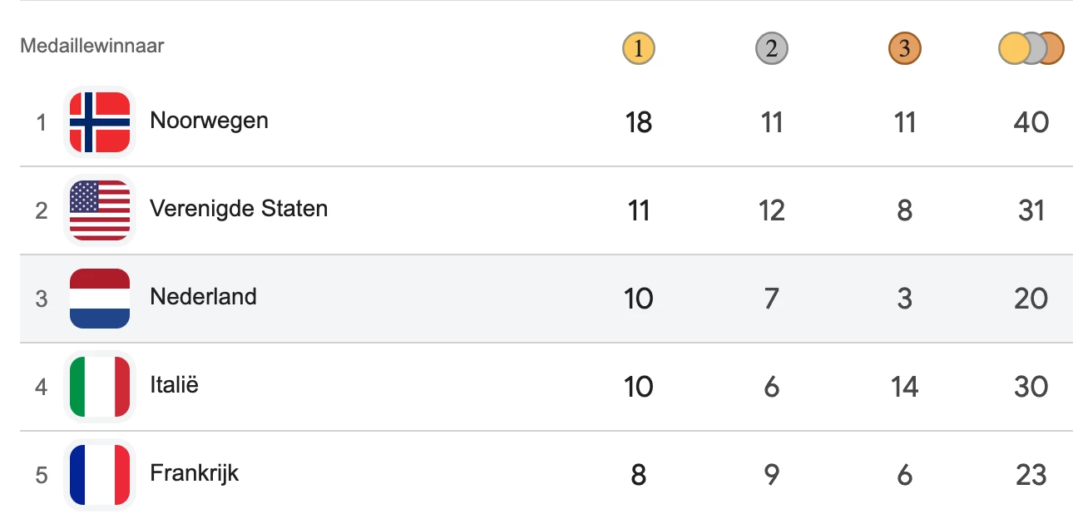Click the France flag icon
The image size is (1073, 514).
100,475
